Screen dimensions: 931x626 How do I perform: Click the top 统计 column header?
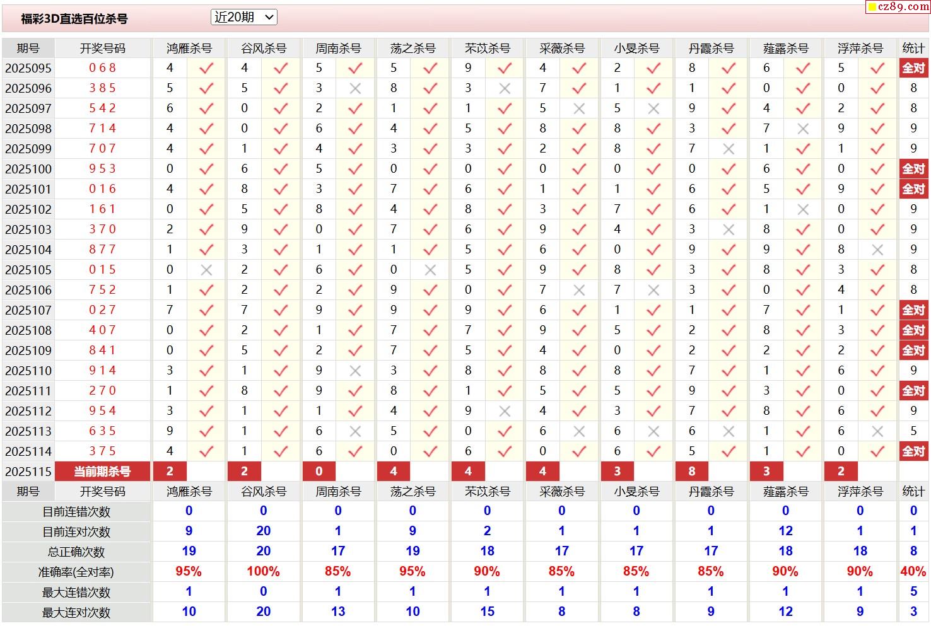[x=913, y=49]
